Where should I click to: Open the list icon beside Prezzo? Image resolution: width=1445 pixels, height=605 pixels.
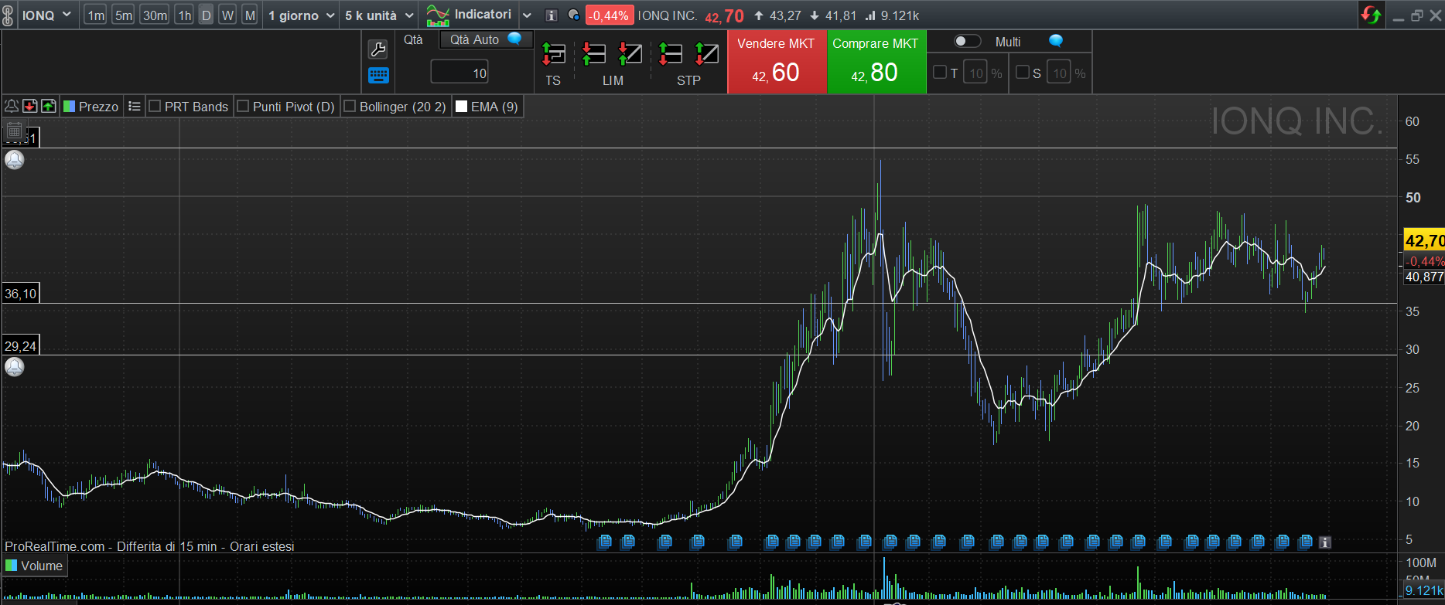tap(134, 106)
